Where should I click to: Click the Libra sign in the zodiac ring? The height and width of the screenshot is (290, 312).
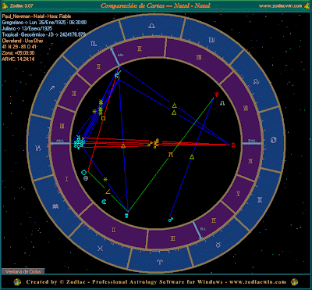[151, 26]
